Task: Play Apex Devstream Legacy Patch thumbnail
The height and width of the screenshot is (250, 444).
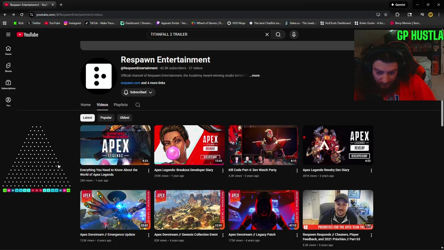Action: point(264,210)
